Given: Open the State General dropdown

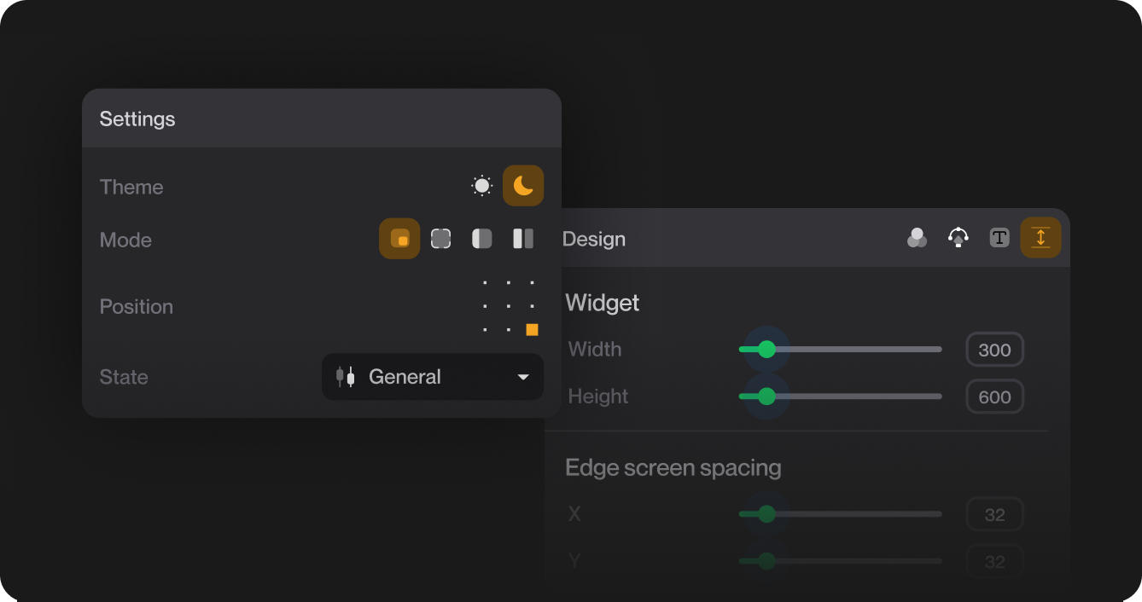Looking at the screenshot, I should click(x=432, y=377).
